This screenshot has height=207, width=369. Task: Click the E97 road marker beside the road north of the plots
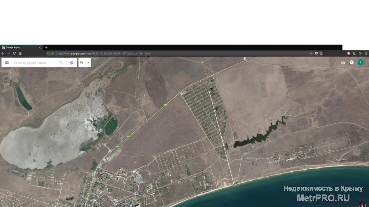[166, 105]
